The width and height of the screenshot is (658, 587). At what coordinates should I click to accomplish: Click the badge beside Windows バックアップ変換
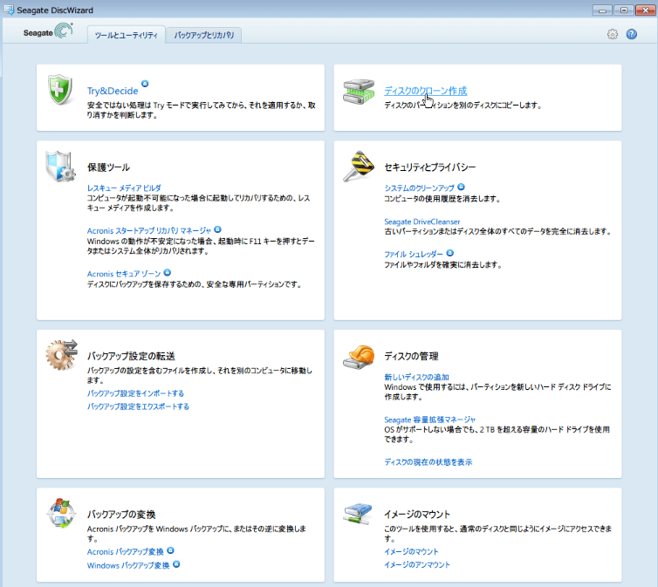pos(176,564)
